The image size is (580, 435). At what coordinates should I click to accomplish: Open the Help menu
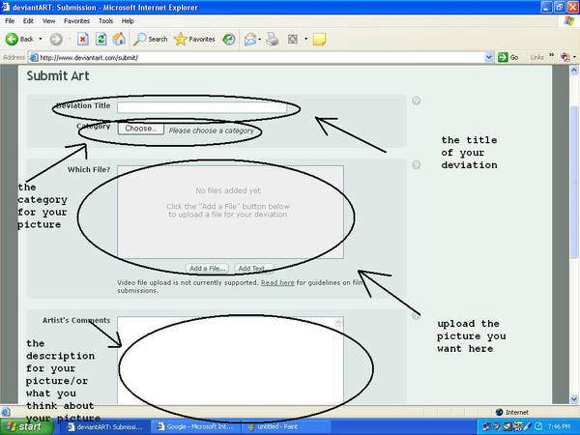[x=128, y=21]
